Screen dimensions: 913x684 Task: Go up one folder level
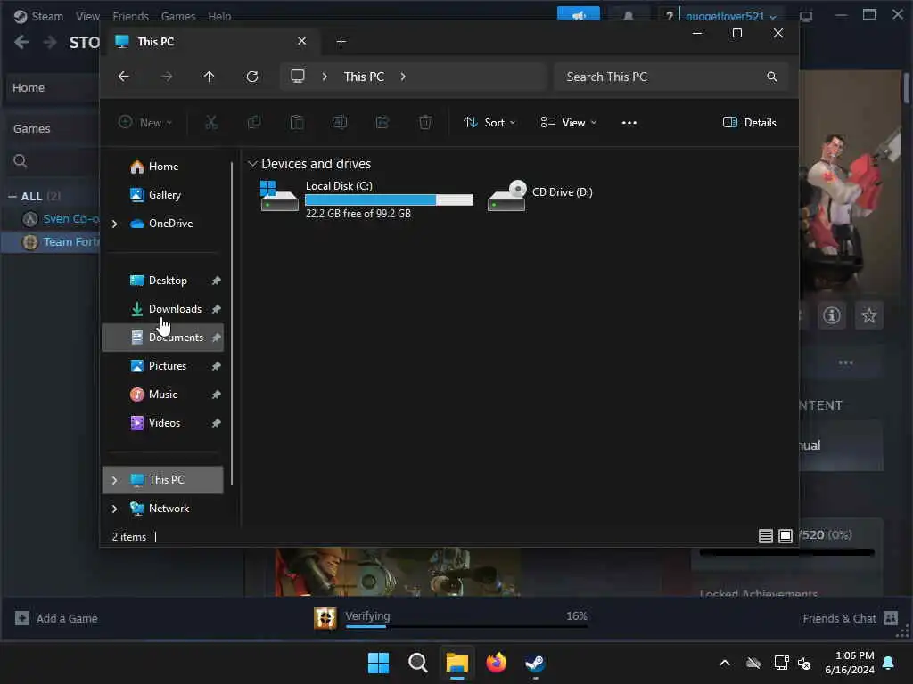pos(209,77)
